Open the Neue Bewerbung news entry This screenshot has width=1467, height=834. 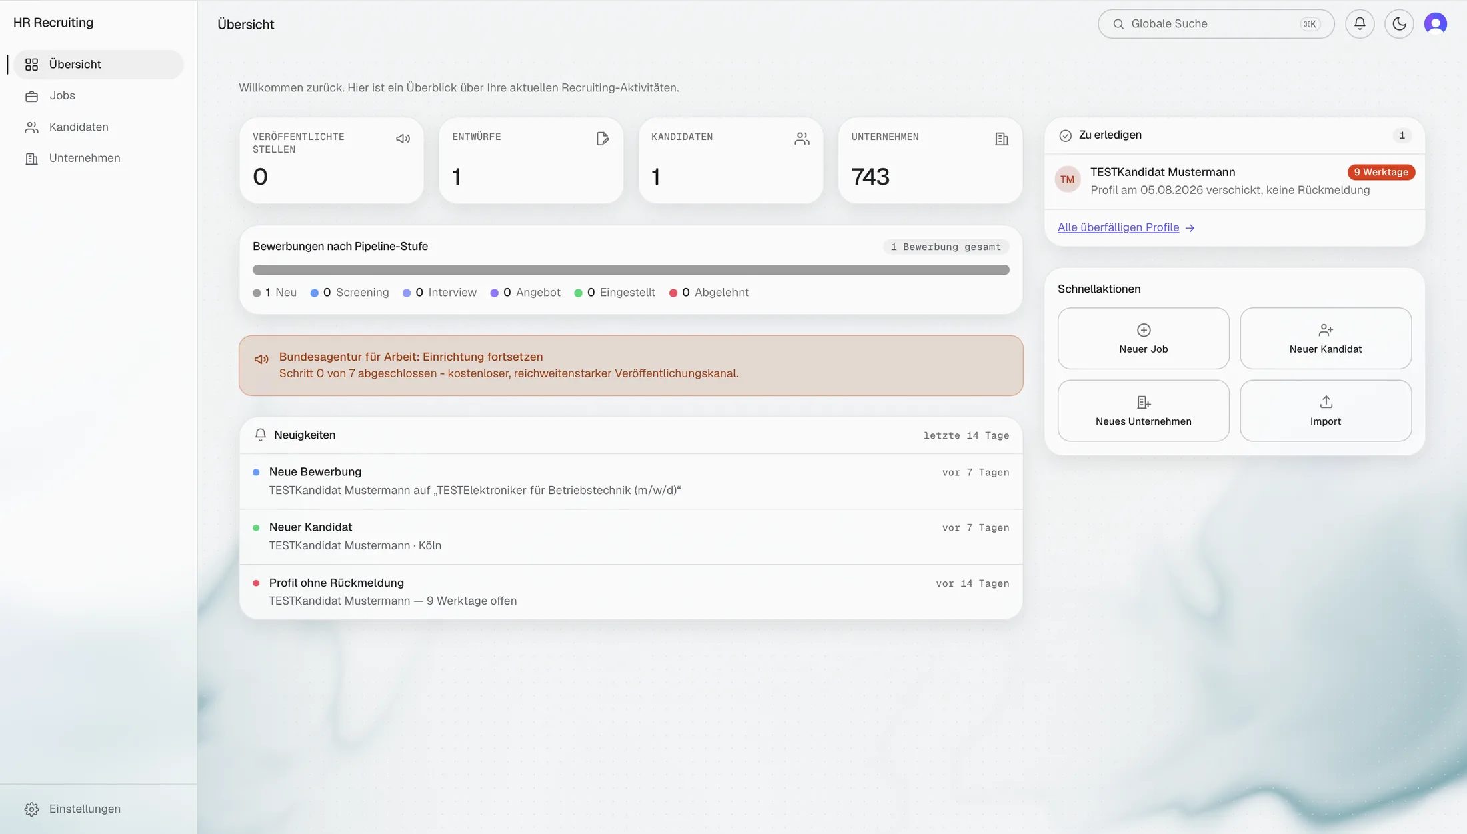tap(631, 481)
